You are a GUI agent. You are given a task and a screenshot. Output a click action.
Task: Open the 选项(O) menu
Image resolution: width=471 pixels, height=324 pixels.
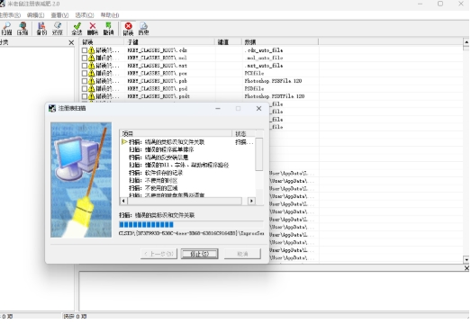pos(85,15)
